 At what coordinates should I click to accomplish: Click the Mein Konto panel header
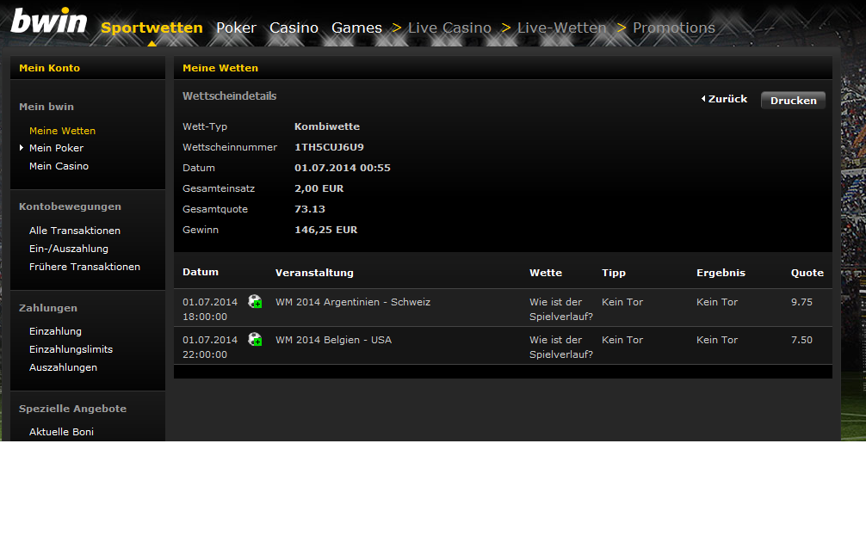[88, 68]
